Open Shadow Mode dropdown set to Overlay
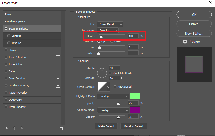Viewport: 215px width, 136px height. coord(113,110)
